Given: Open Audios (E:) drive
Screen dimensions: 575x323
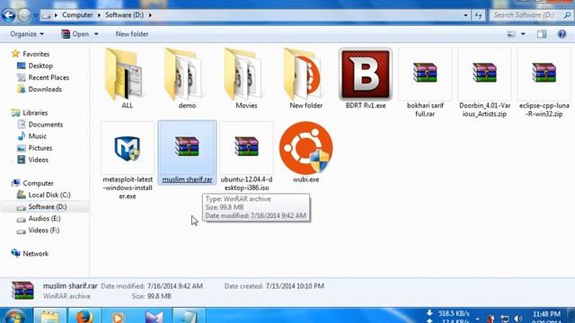Looking at the screenshot, I should (x=44, y=218).
